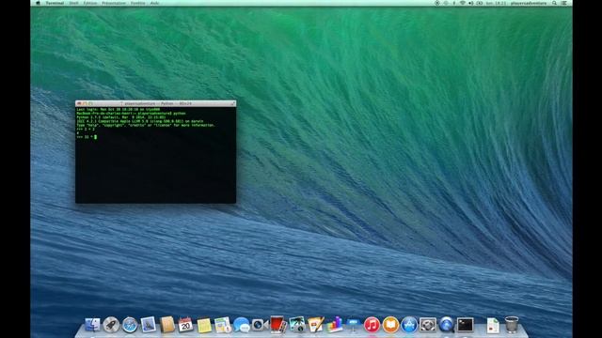This screenshot has height=338, width=602.
Task: Close the Terminal window
Action: (x=79, y=103)
